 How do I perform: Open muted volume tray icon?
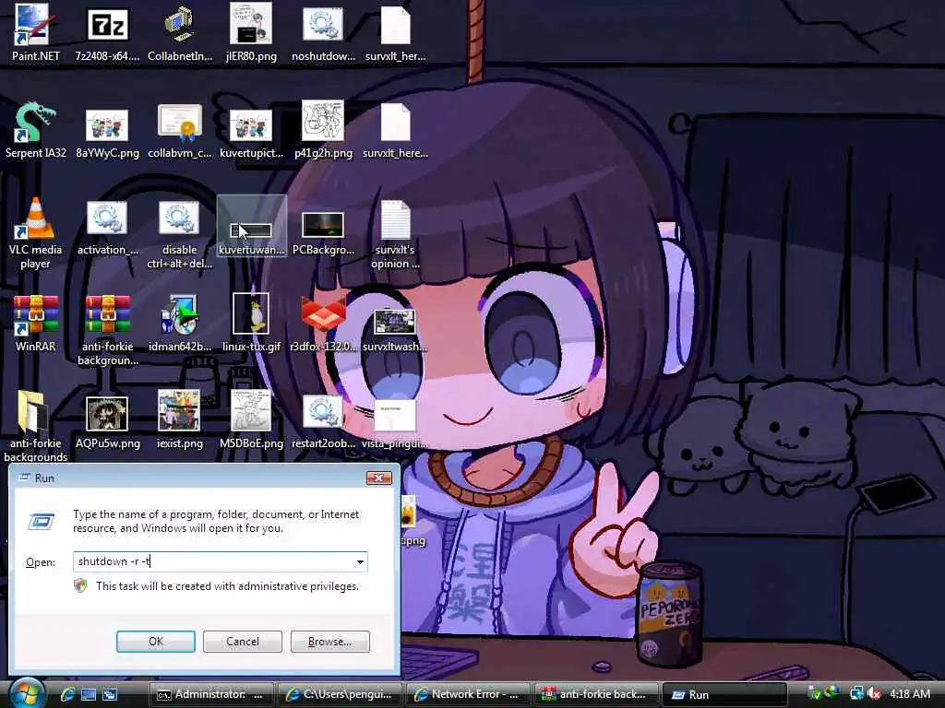(874, 694)
